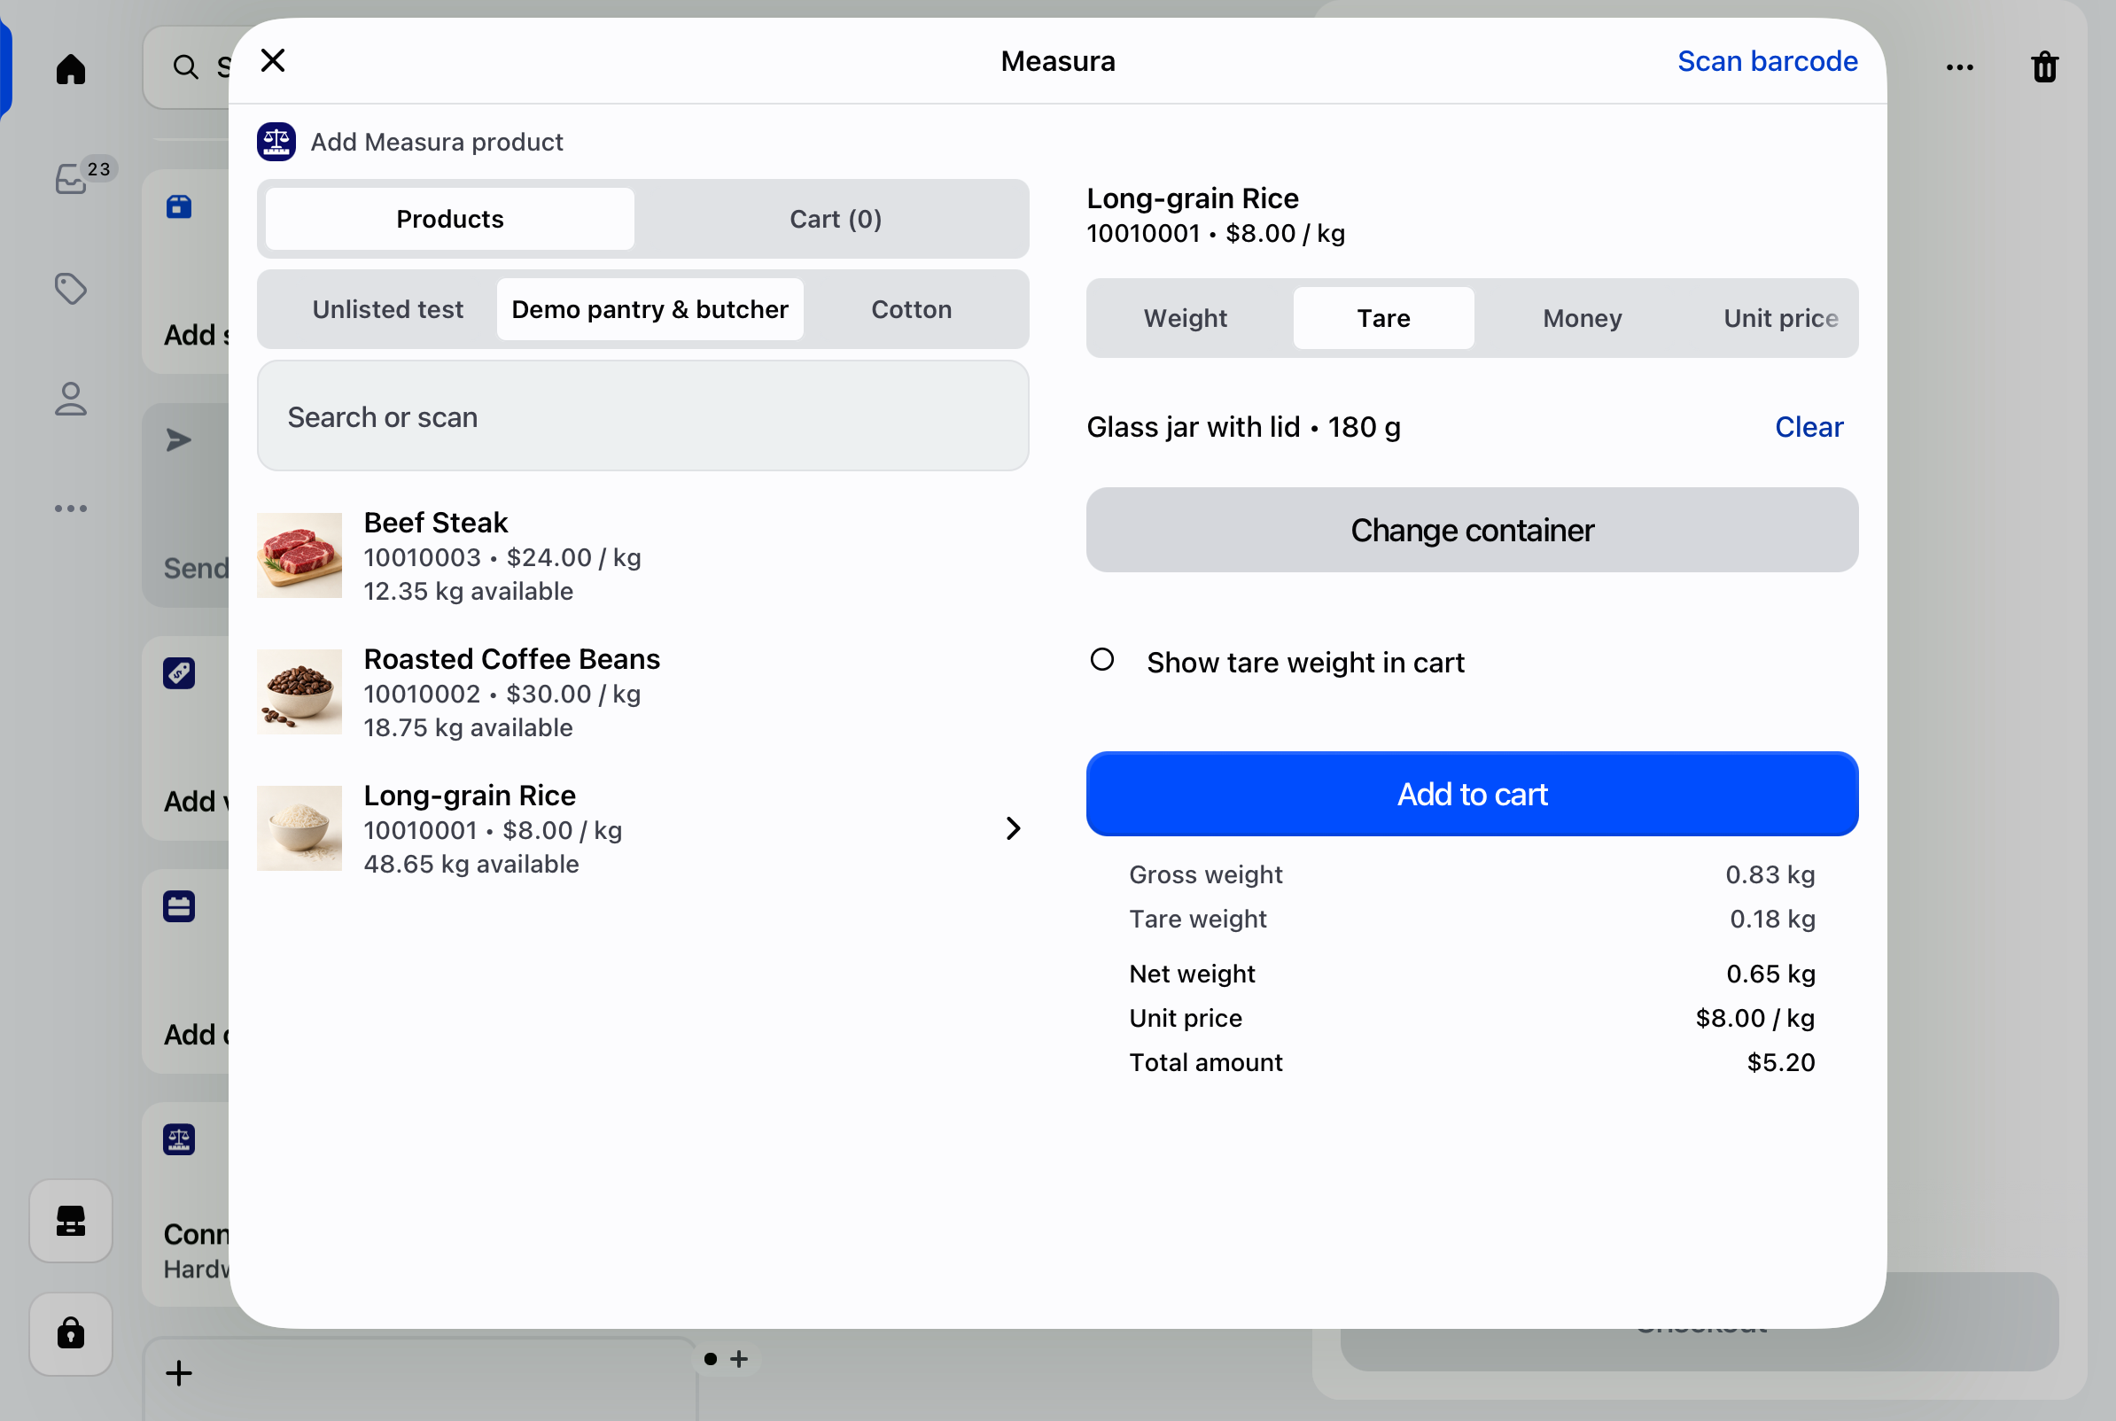Click the Scan barcode link
2116x1421 pixels.
(1767, 61)
